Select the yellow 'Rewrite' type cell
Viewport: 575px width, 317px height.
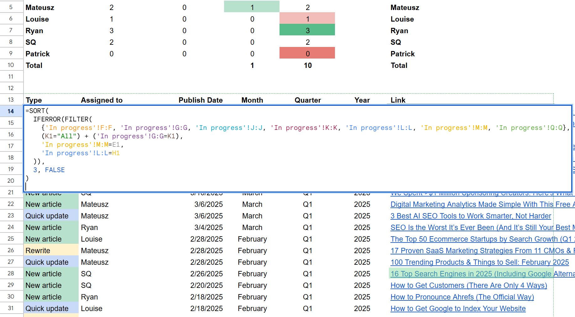51,251
